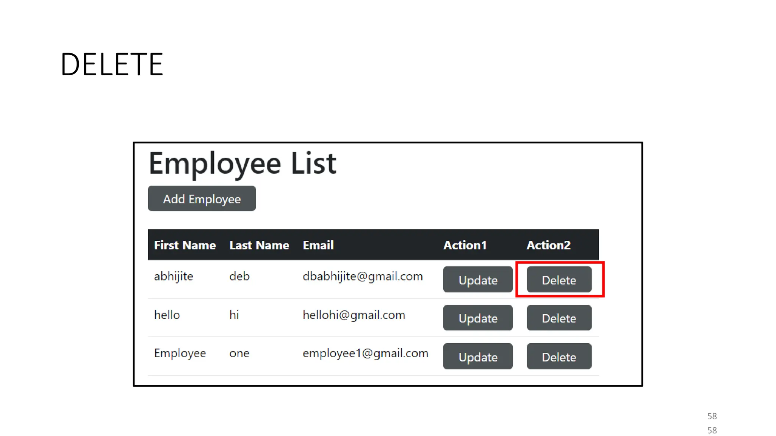Click Update for Employee one row
This screenshot has width=776, height=436.
pos(478,357)
